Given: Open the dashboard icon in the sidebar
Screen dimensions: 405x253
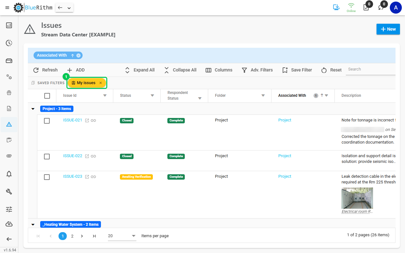Looking at the screenshot, I should pyautogui.click(x=9, y=25).
